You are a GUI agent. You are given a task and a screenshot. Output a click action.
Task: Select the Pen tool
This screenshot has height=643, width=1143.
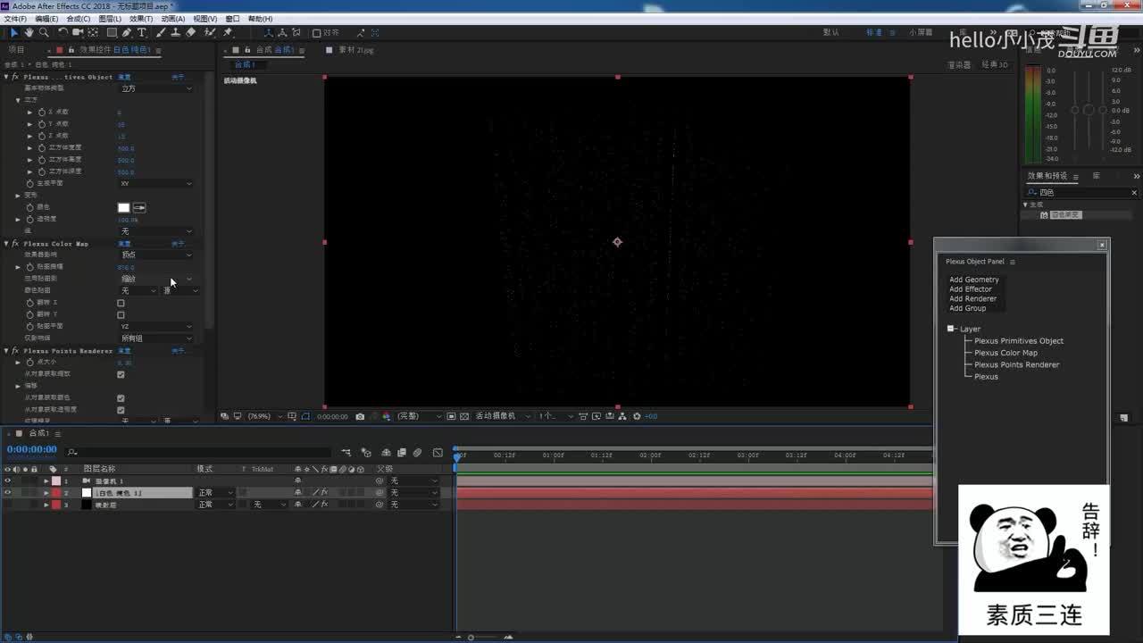tap(126, 33)
